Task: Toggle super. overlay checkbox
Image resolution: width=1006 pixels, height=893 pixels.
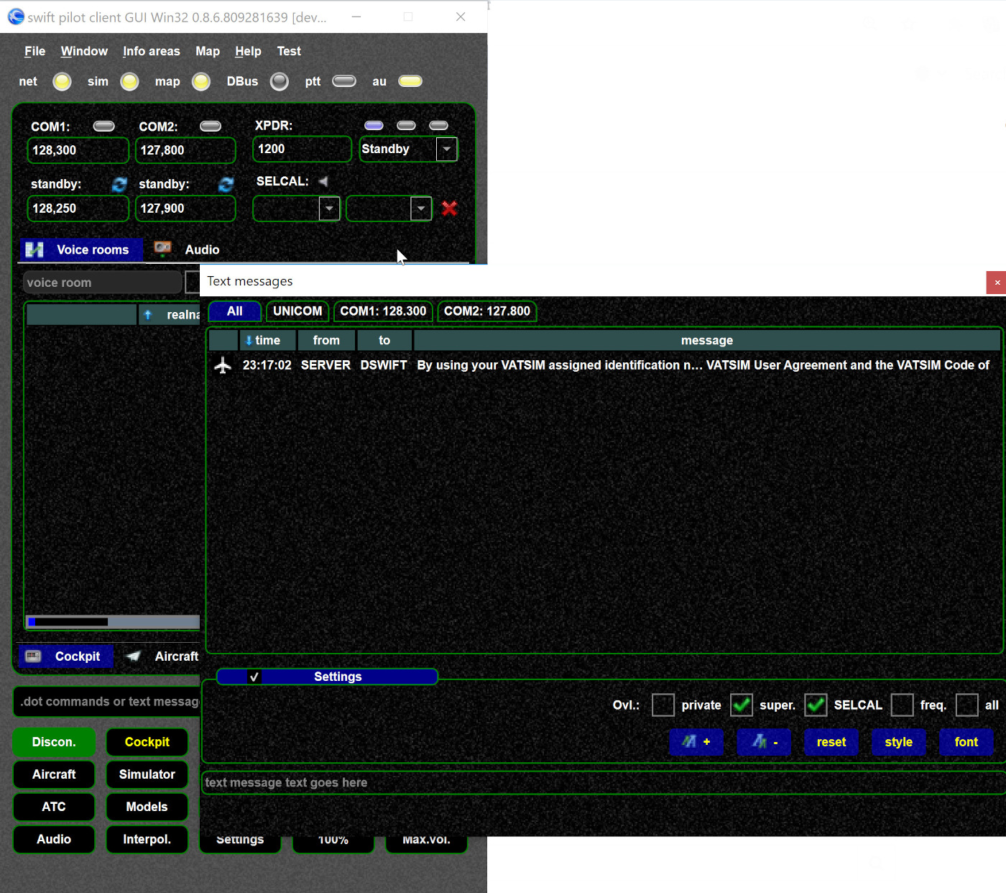Action: click(742, 705)
